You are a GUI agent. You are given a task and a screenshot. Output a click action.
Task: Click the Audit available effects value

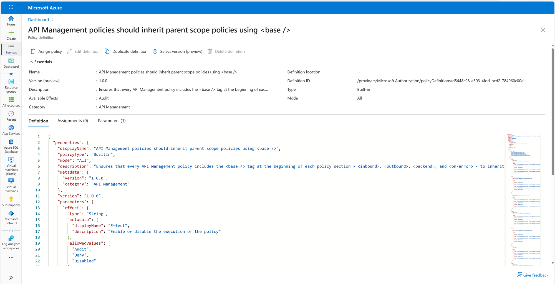(x=104, y=98)
